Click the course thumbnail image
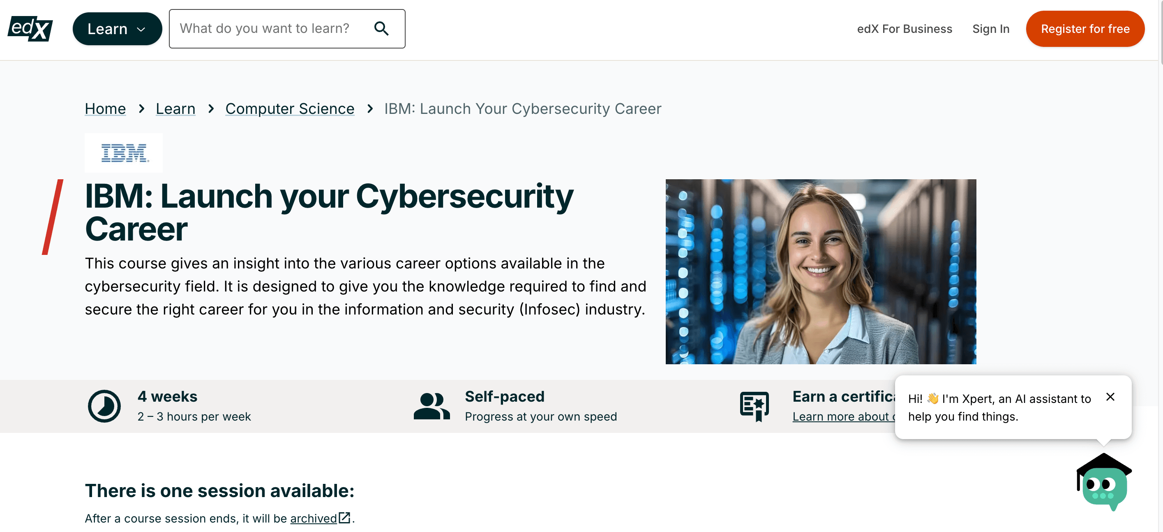 (x=821, y=272)
